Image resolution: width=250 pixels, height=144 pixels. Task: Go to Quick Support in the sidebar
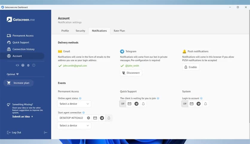[x=18, y=43]
